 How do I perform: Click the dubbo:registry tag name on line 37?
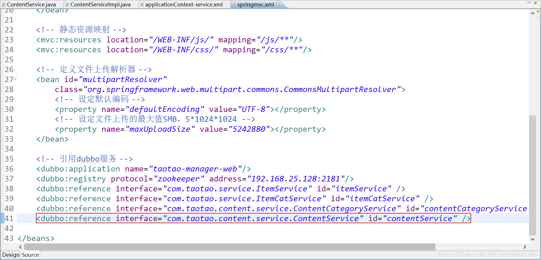(x=73, y=179)
